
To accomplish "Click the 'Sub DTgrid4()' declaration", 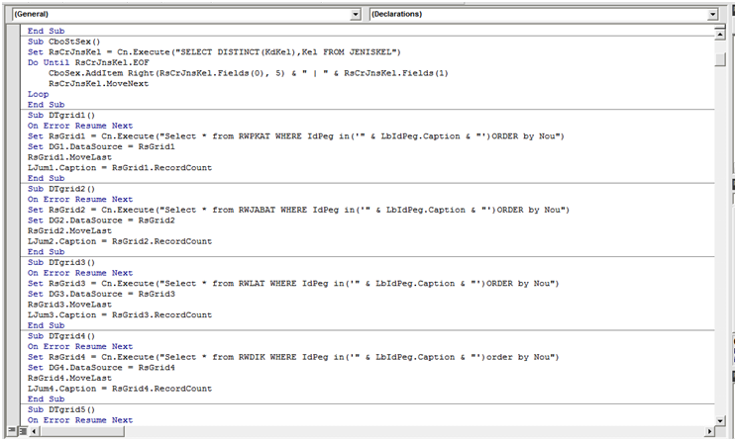I will 61,336.
